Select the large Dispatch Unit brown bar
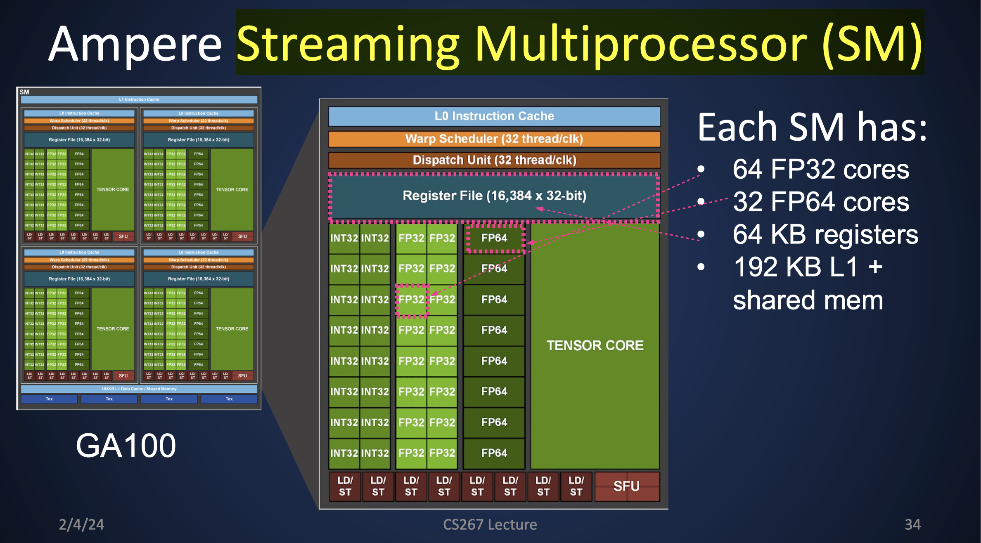This screenshot has width=981, height=543. tap(494, 160)
